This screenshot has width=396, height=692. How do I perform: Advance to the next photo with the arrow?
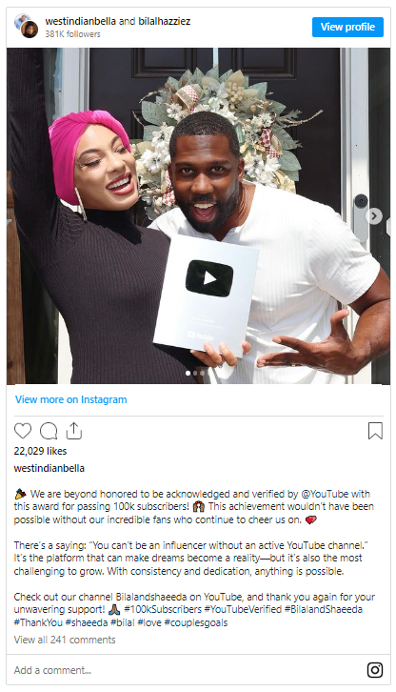pyautogui.click(x=374, y=215)
